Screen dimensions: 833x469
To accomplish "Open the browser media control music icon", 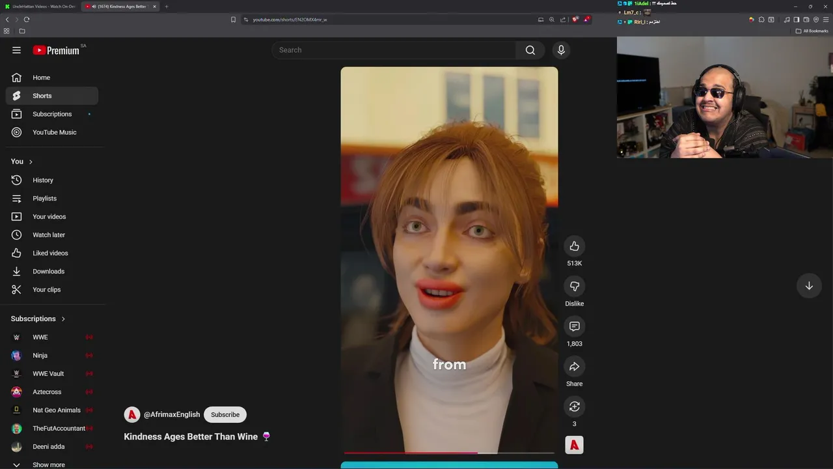I will [787, 20].
